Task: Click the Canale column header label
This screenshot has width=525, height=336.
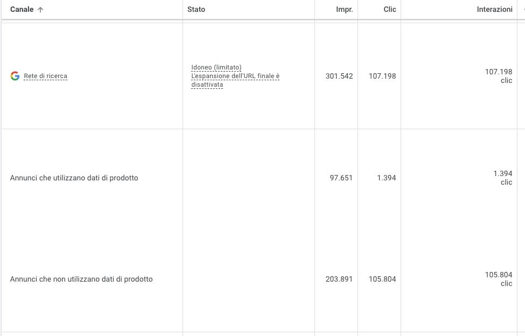Action: pos(22,10)
